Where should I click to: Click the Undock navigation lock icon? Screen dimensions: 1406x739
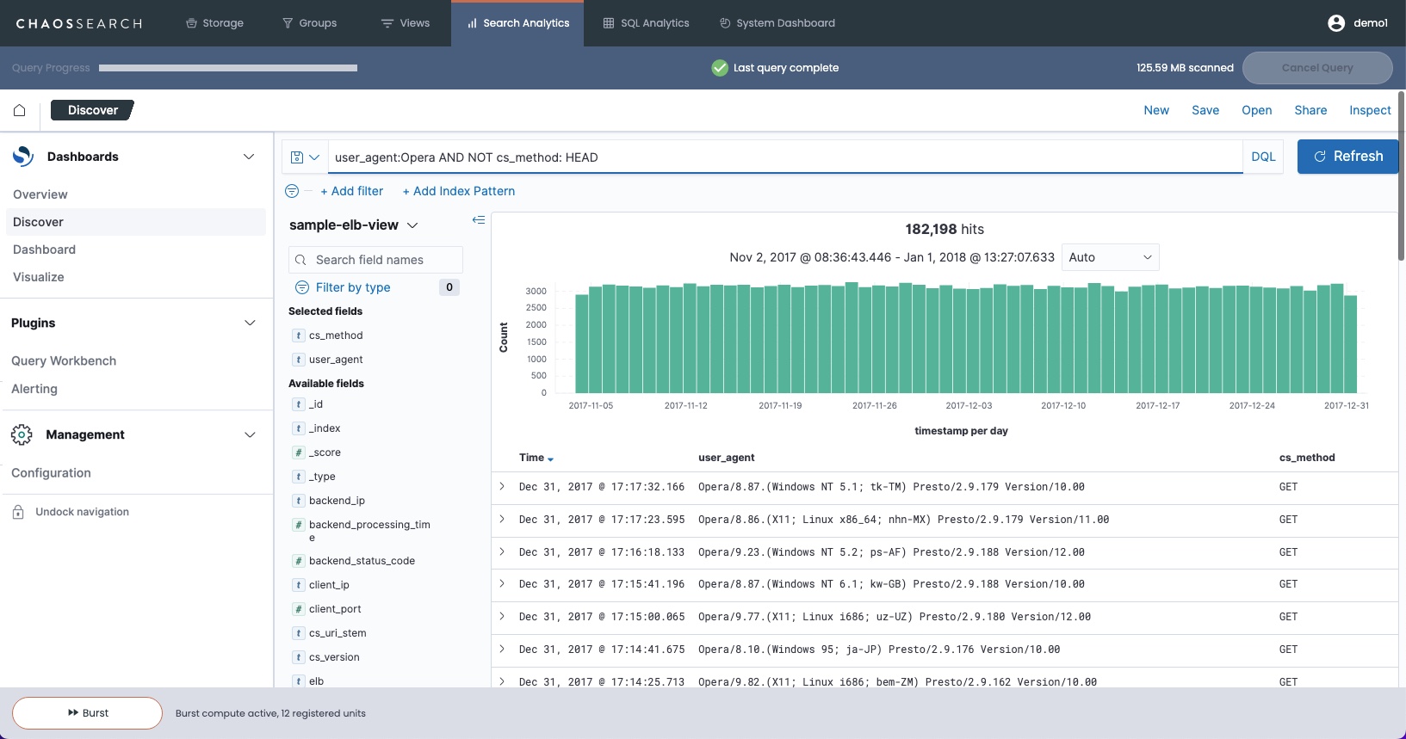pos(18,512)
